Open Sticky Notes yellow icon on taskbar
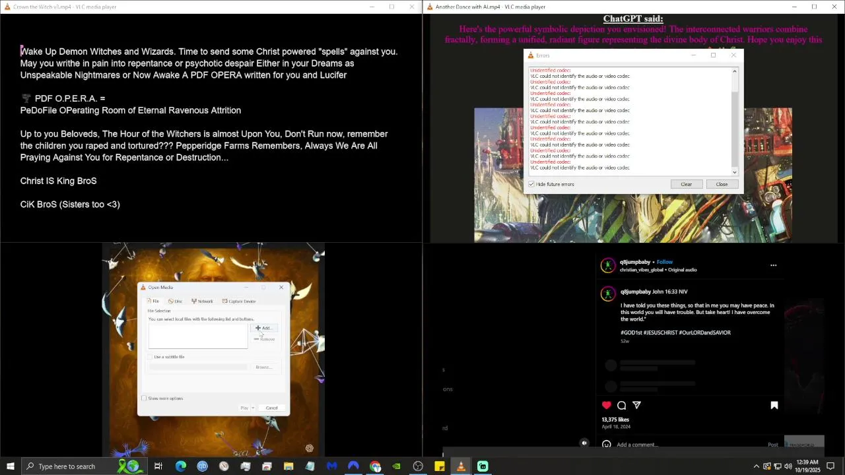This screenshot has width=845, height=475. coord(440,466)
